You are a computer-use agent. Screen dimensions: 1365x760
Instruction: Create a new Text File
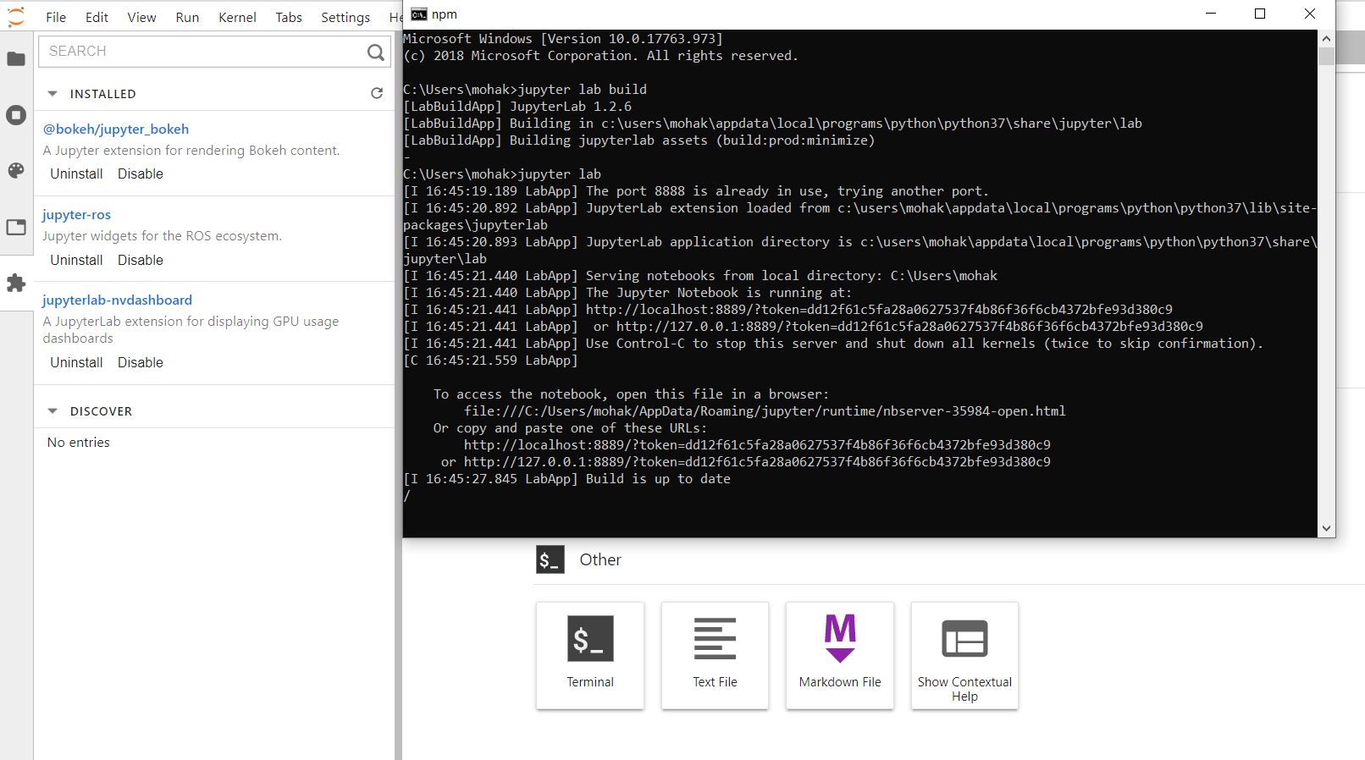click(x=715, y=655)
